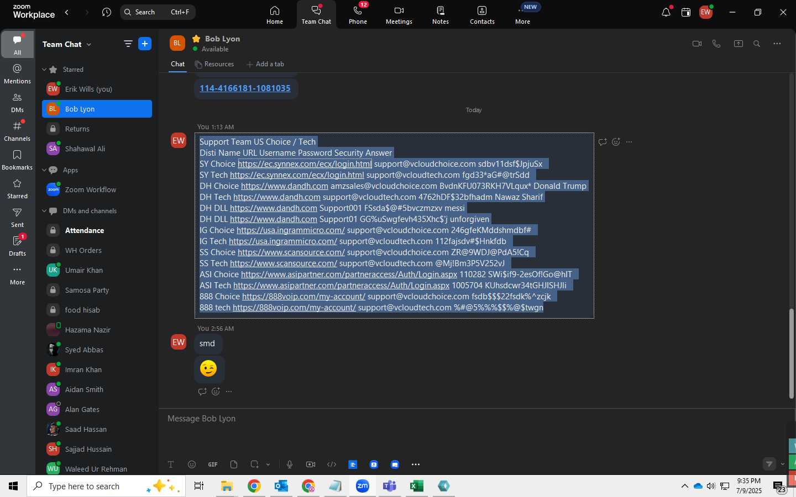The height and width of the screenshot is (497, 796).
Task: Open the Samosa Party channel
Action: click(97, 290)
